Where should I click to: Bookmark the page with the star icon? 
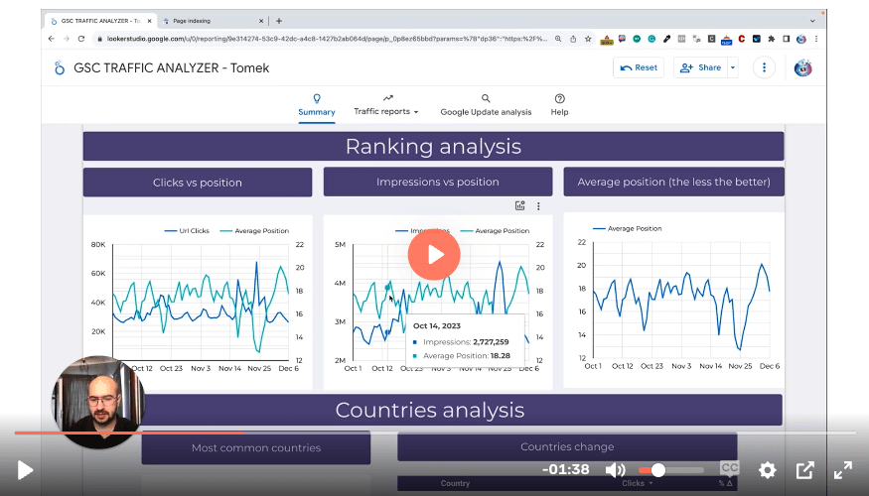(x=588, y=39)
